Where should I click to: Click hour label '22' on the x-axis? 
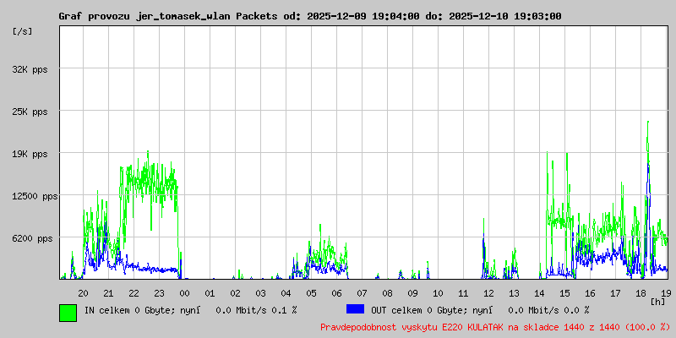coord(134,293)
